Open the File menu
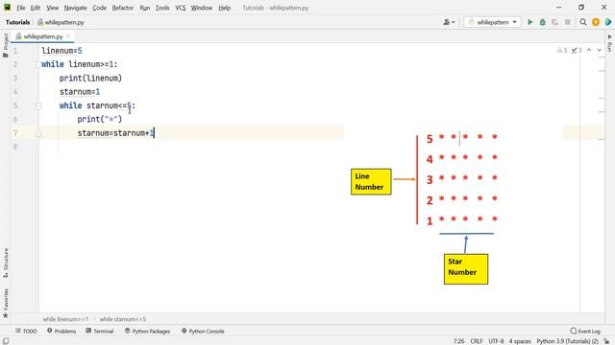Screen dimensions: 615x345 tap(21, 8)
